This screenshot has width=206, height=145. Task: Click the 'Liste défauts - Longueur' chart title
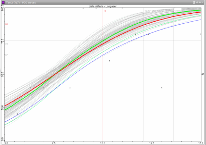pos(103,6)
